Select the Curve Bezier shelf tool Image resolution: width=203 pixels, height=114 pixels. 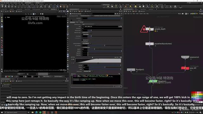click(x=29, y=7)
